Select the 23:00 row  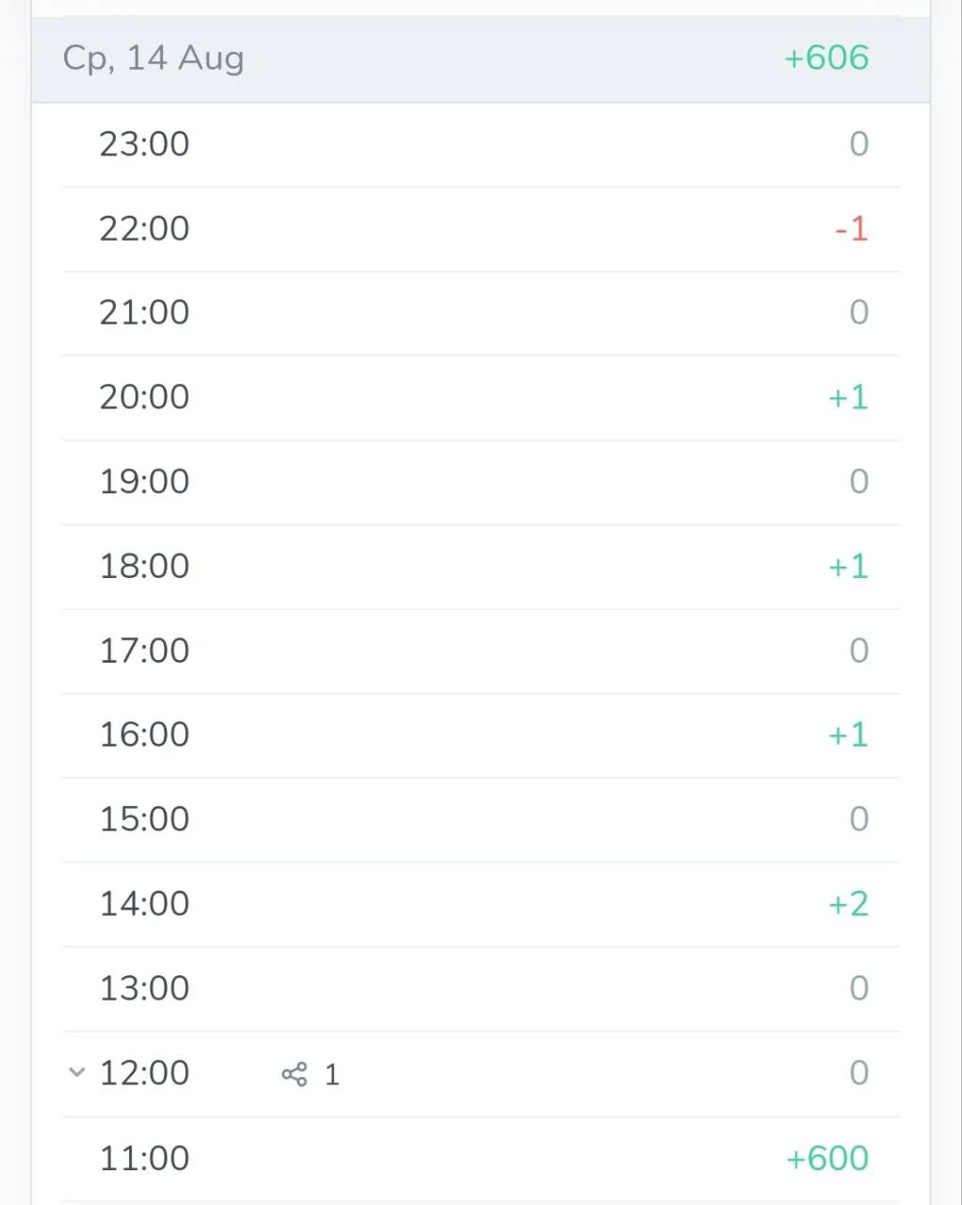[481, 145]
